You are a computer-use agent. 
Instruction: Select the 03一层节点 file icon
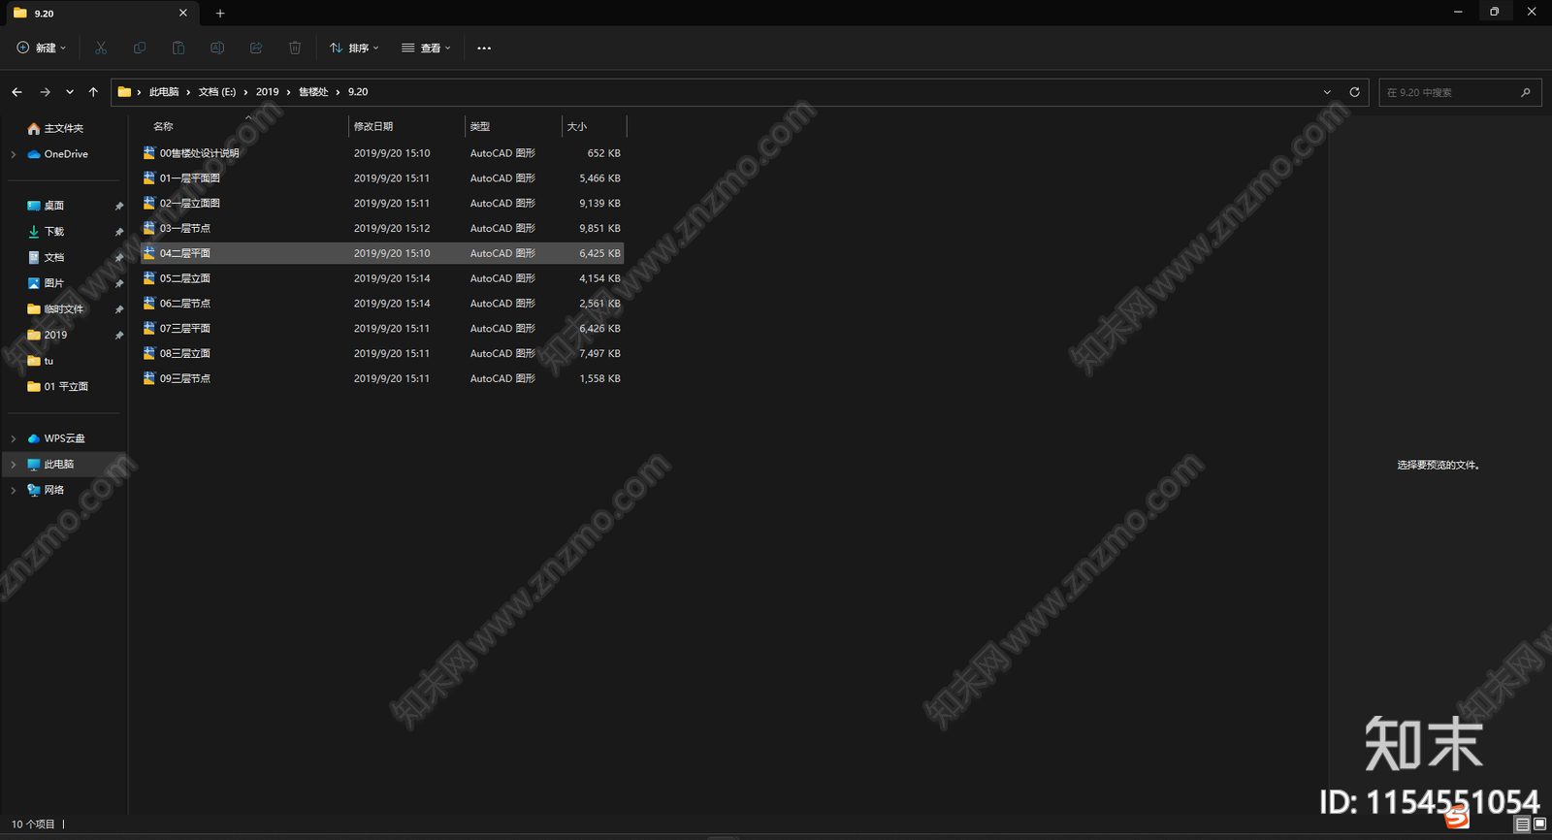[x=149, y=229]
